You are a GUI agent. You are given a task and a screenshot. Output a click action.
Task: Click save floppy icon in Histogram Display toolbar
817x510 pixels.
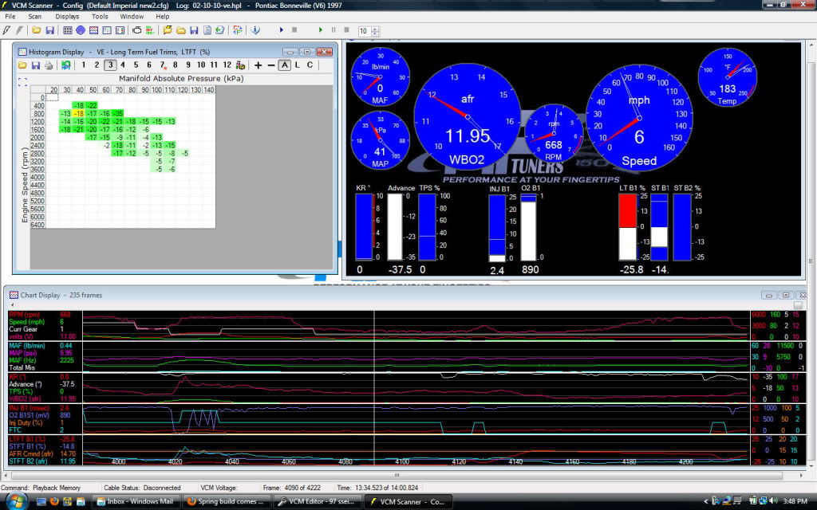pyautogui.click(x=35, y=65)
